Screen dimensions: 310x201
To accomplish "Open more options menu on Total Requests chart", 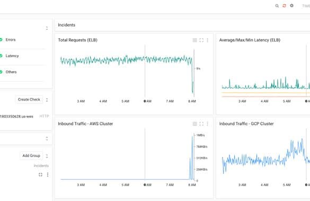I will click(207, 40).
